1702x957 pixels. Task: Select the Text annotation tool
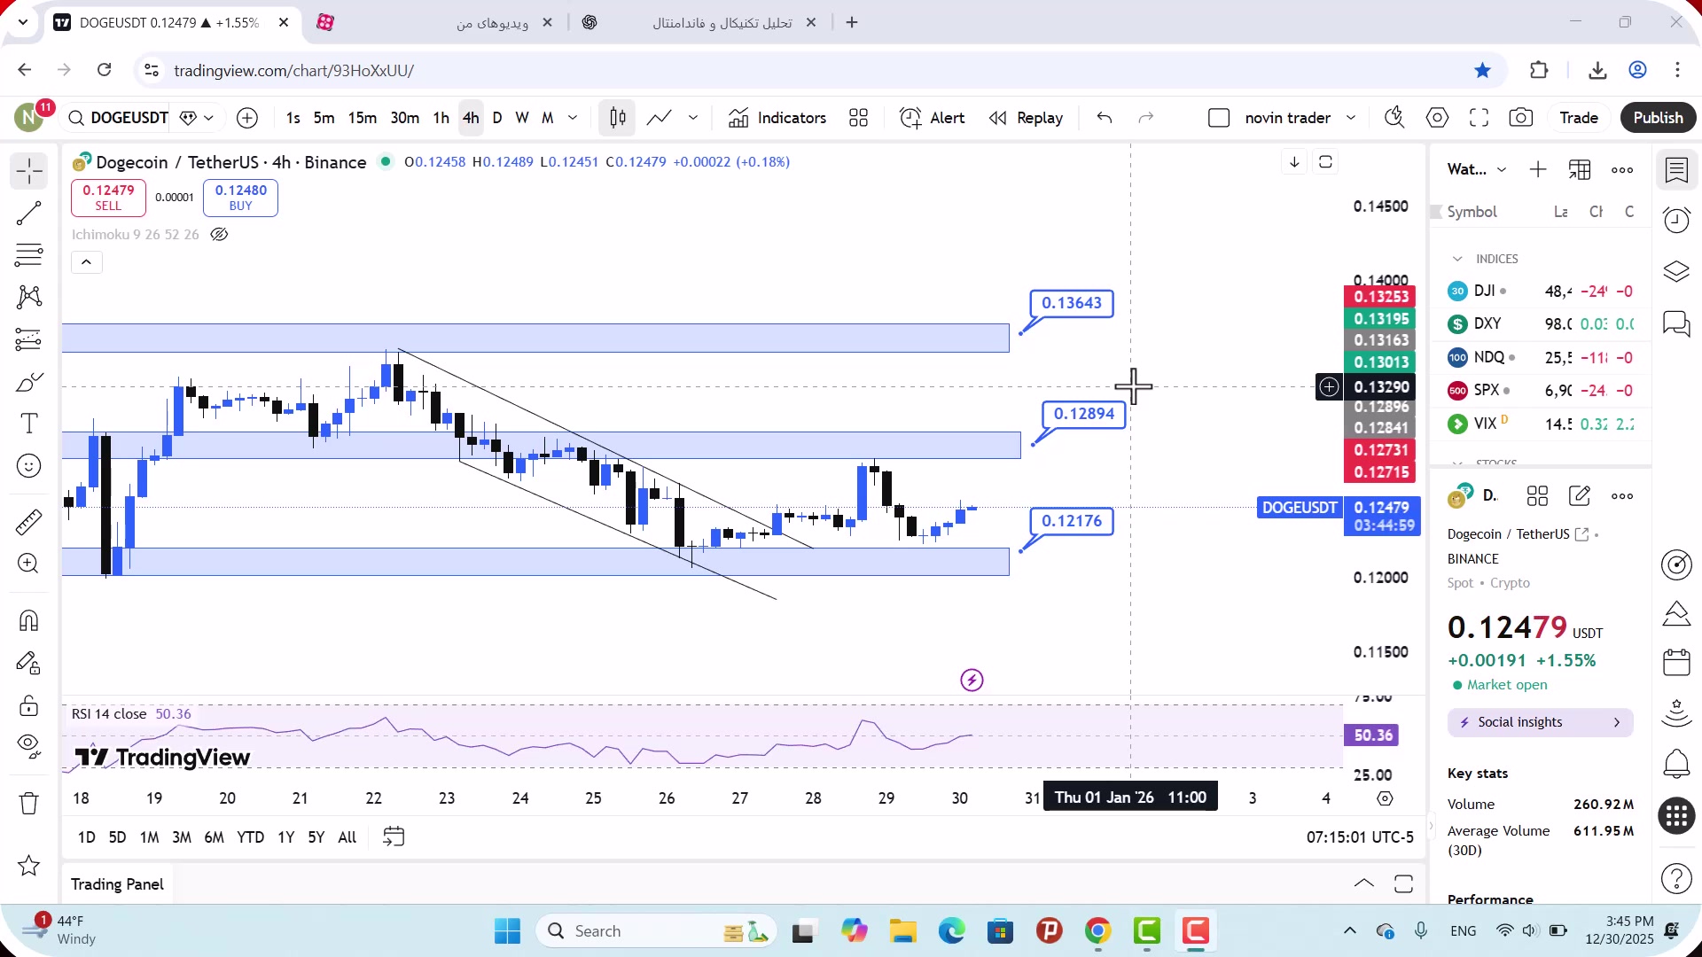point(28,424)
